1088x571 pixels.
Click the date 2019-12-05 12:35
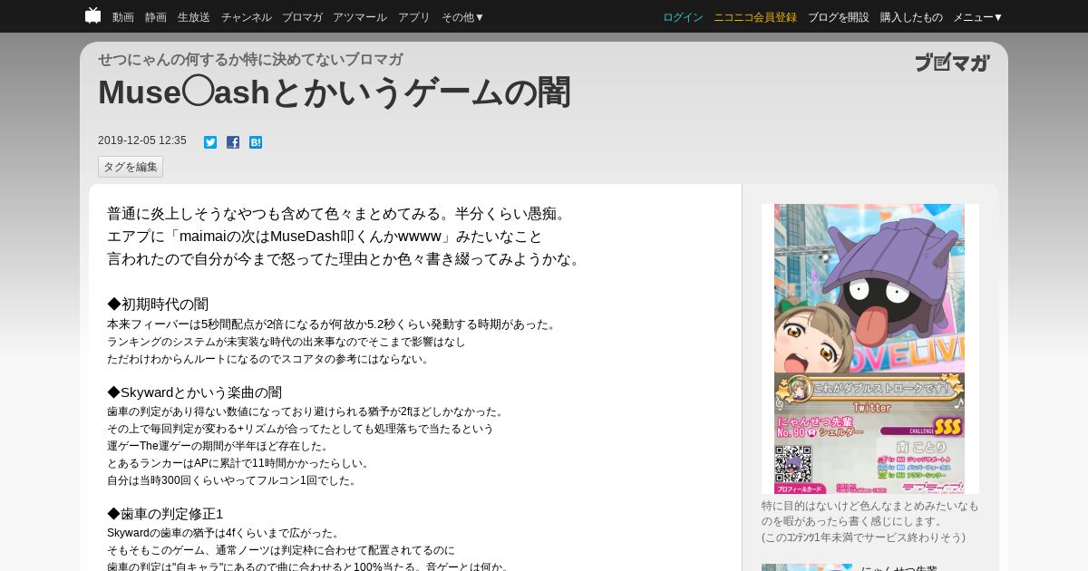coord(142,140)
